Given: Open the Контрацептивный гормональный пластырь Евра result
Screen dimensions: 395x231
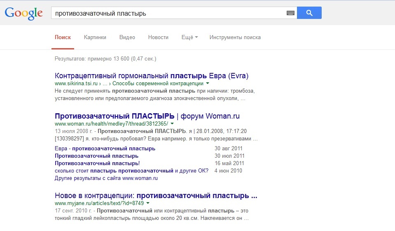Looking at the screenshot, I should click(x=152, y=76).
